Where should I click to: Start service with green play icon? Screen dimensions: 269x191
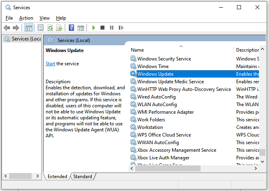coord(94,28)
